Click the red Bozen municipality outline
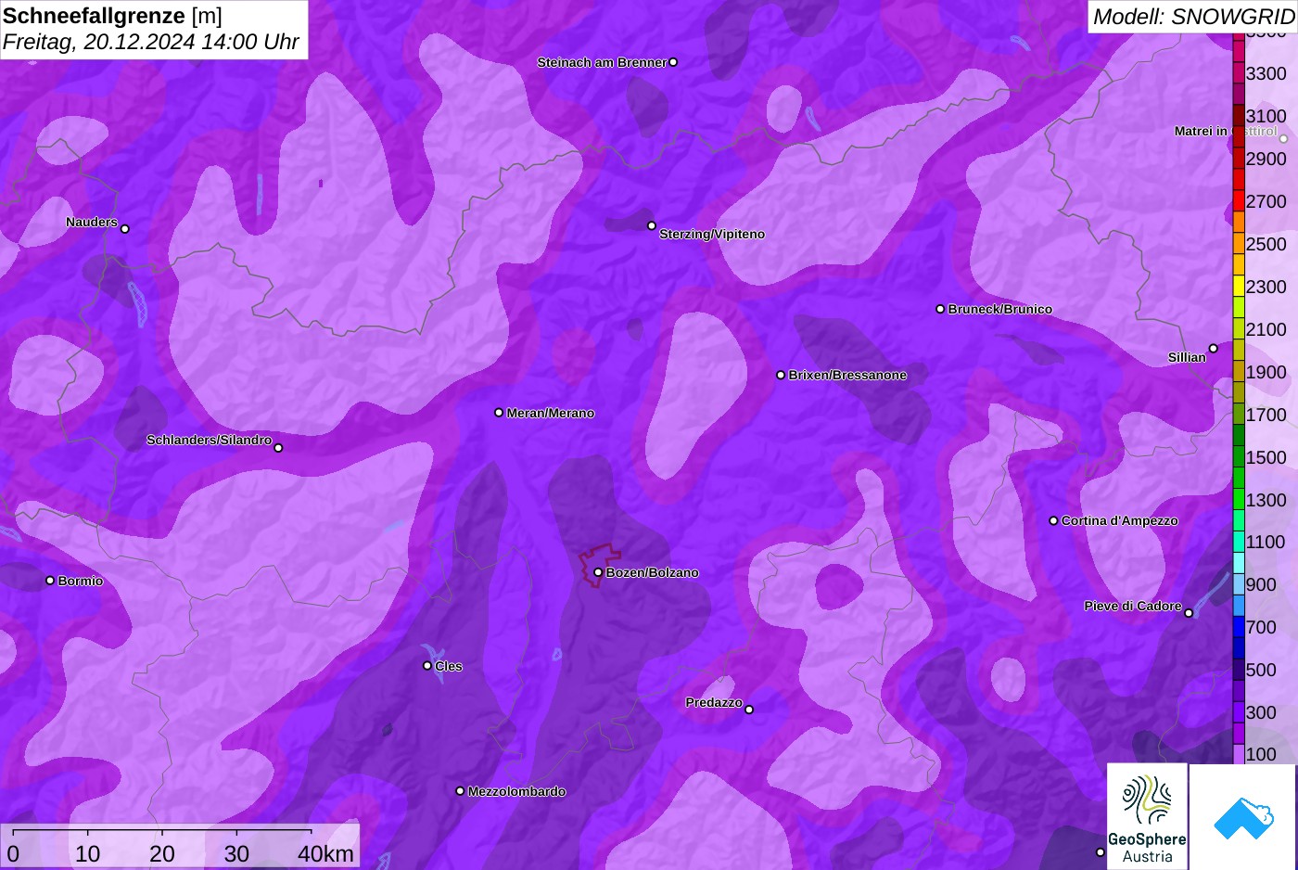1298x870 pixels. coord(600,565)
